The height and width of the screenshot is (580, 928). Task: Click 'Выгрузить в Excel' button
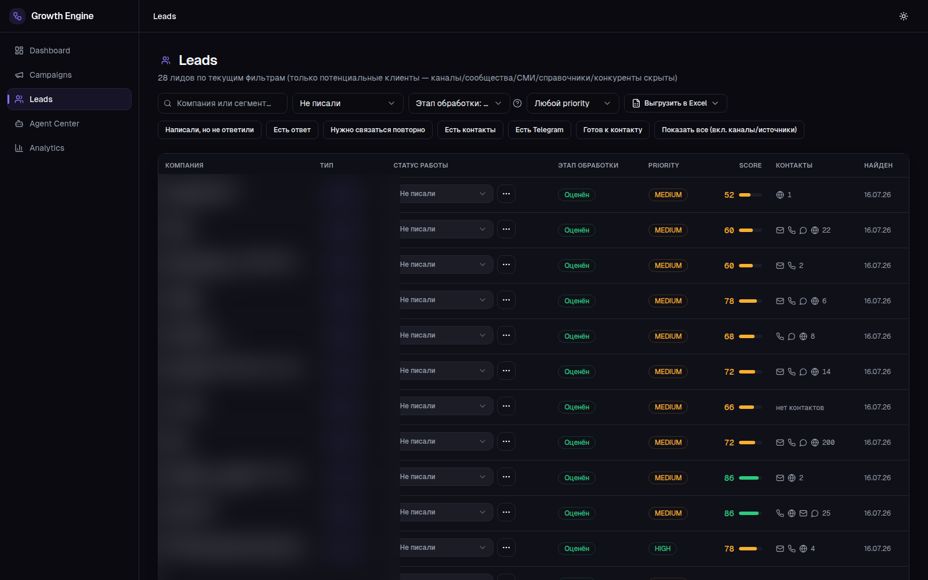coord(676,103)
